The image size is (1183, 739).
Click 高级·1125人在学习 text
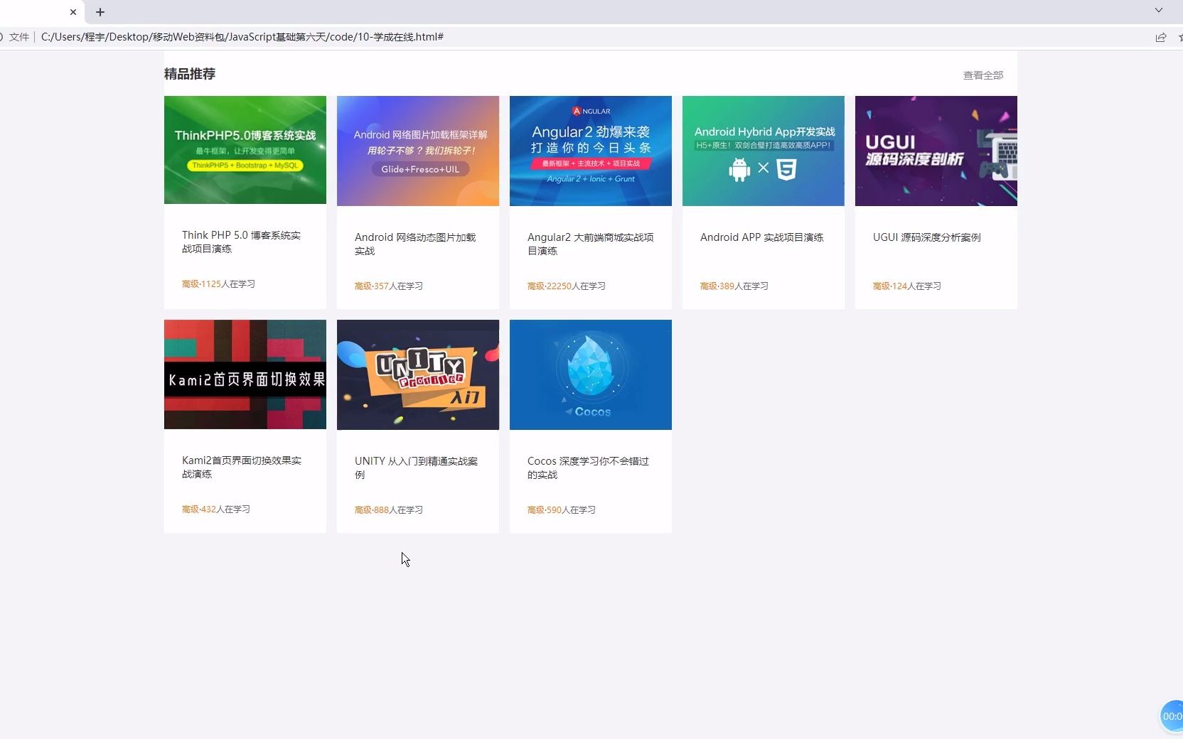click(x=218, y=284)
